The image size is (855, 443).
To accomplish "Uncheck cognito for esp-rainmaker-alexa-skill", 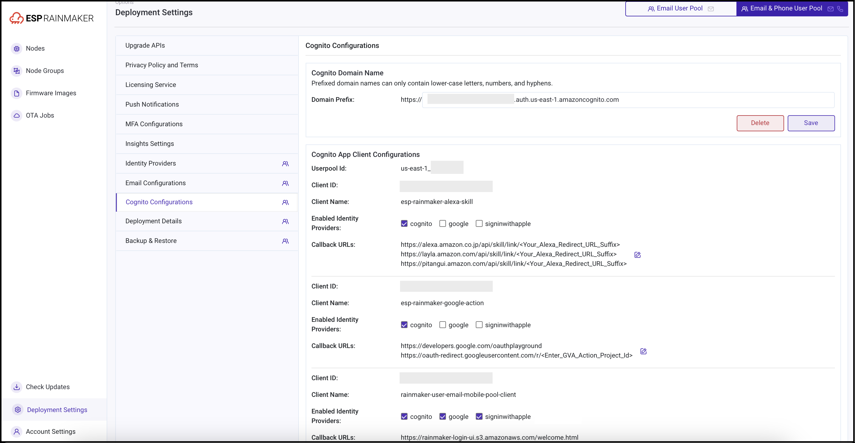I will click(x=404, y=224).
